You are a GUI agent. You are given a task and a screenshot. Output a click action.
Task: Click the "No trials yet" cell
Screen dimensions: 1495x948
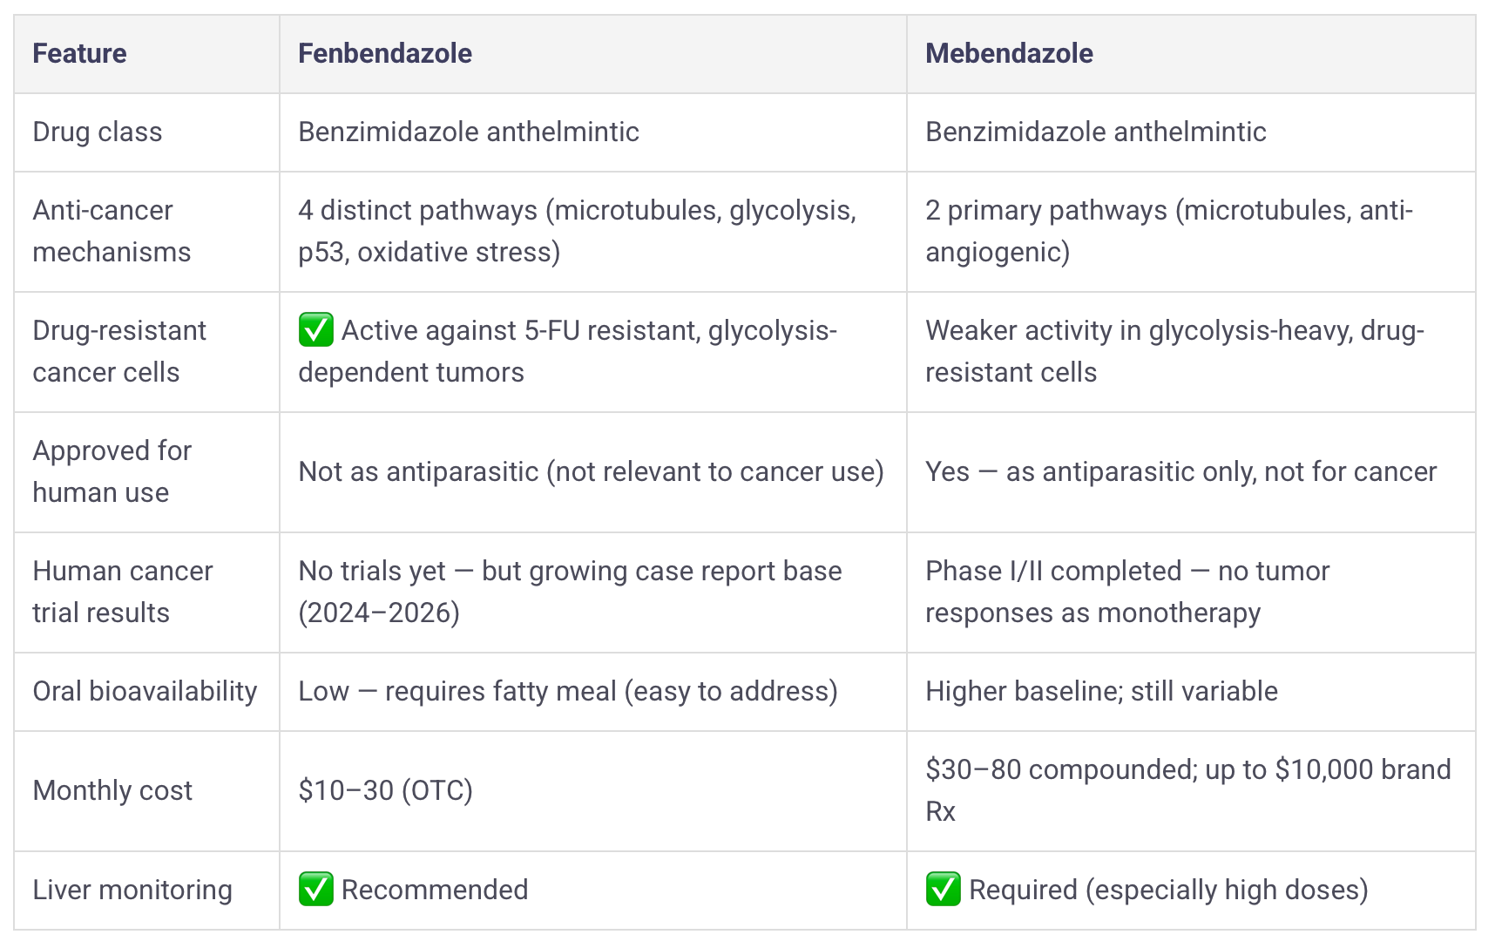tap(570, 592)
